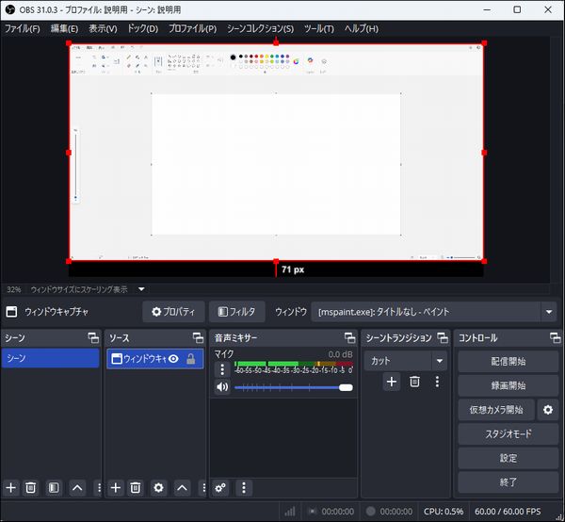Open advanced audio properties gears icon
Screen dimensions: 565x522
(220, 488)
